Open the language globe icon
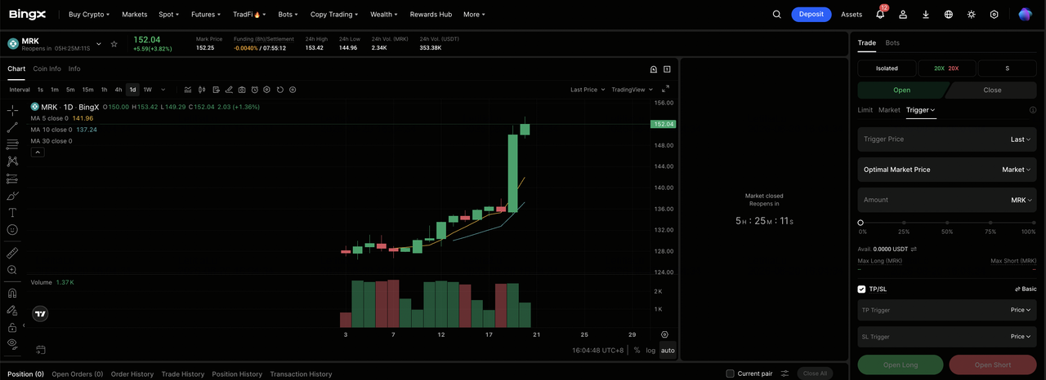The image size is (1046, 380). (x=948, y=14)
